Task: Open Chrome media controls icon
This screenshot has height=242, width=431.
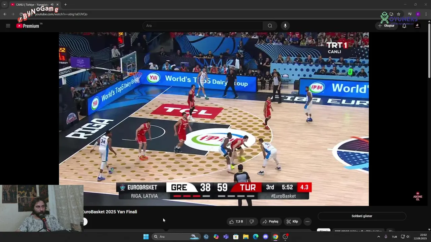Action: [410, 14]
